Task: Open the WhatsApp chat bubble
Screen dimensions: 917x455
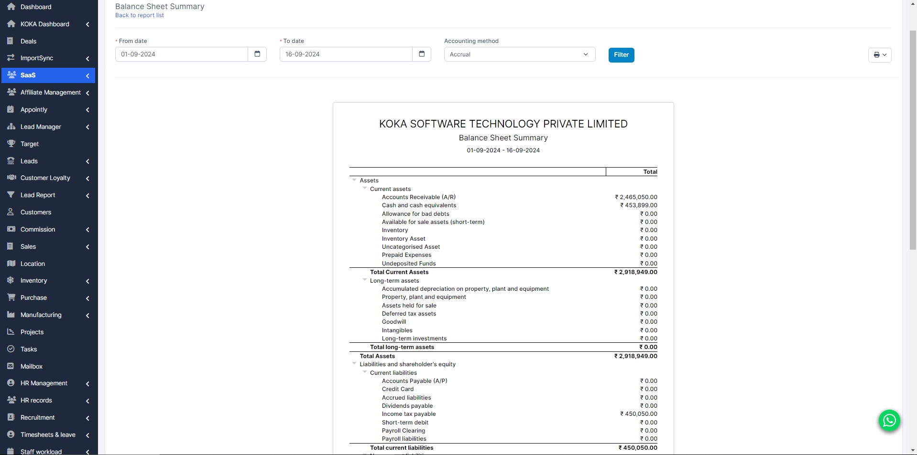Action: pos(889,421)
